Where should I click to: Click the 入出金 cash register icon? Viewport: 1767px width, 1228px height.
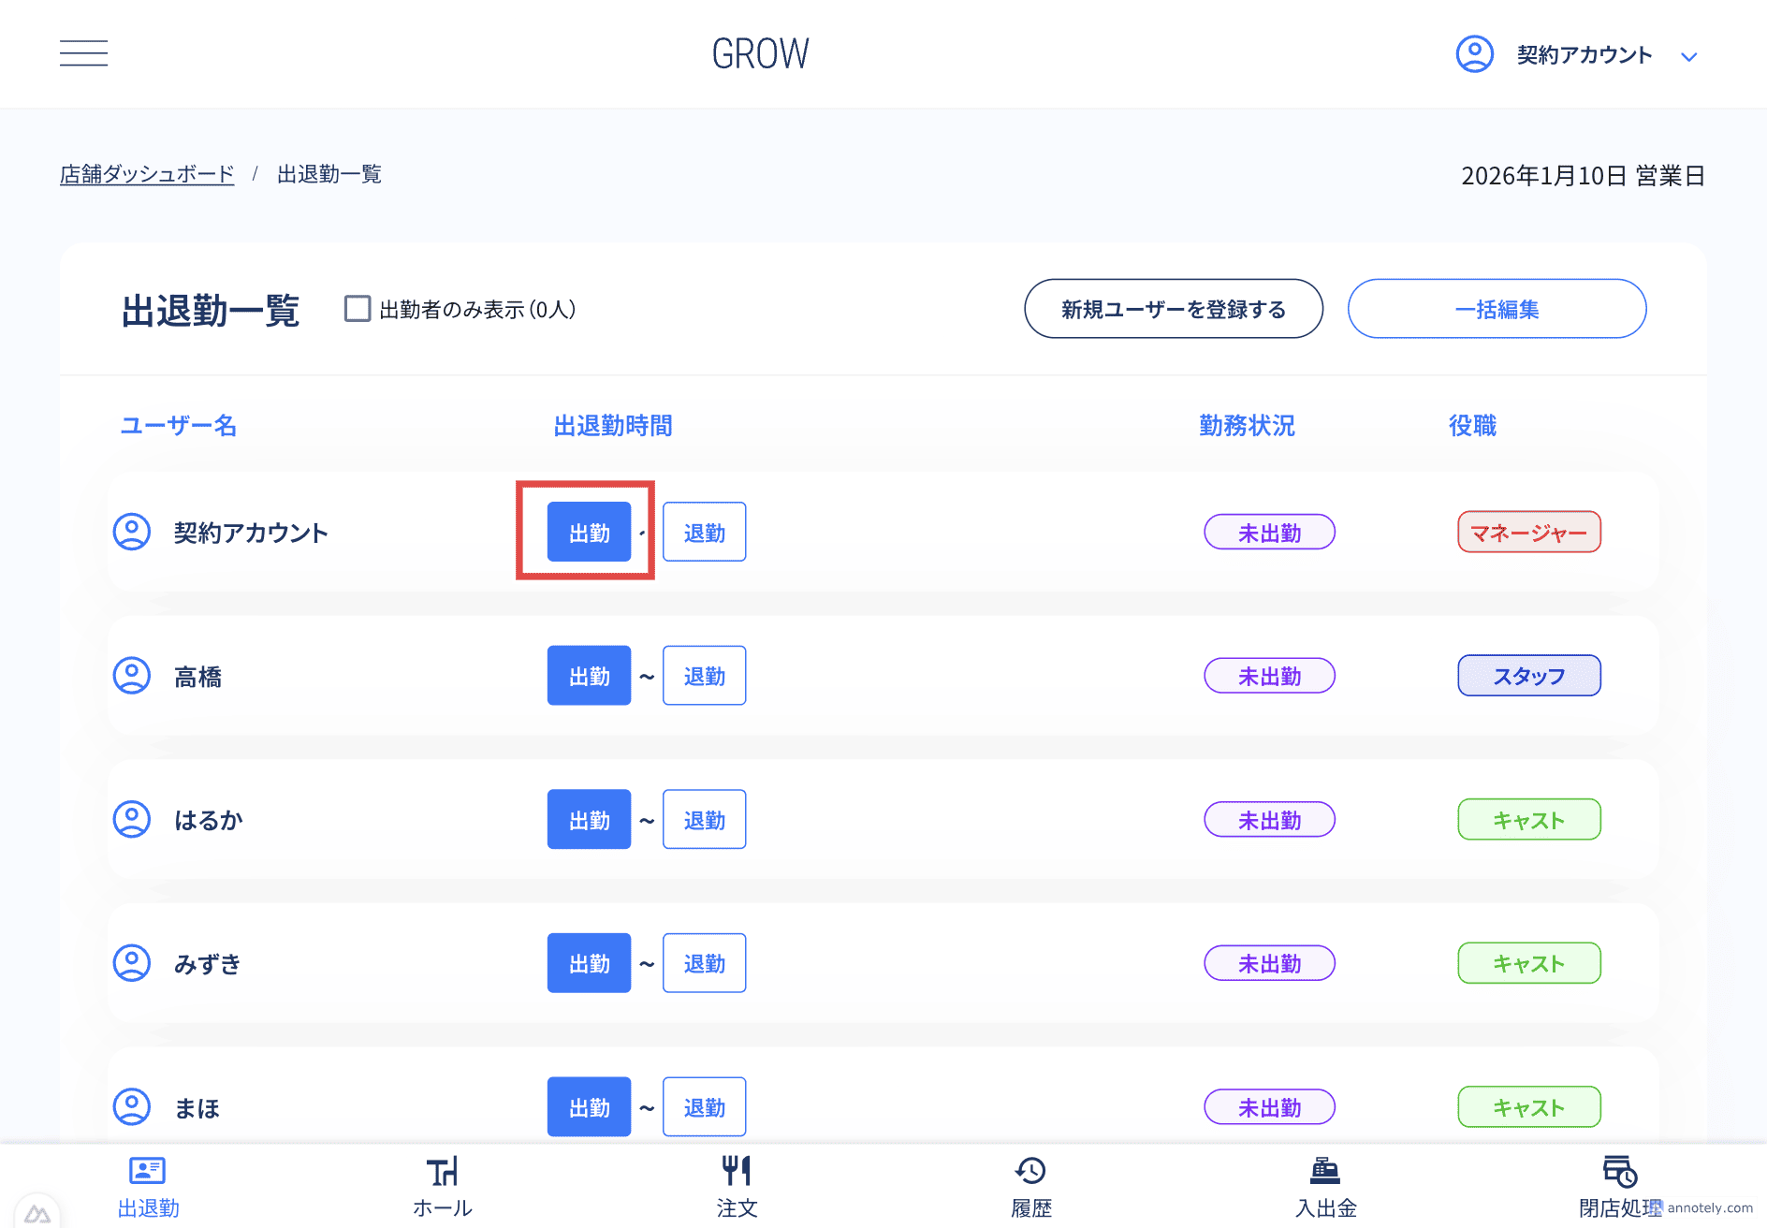pyautogui.click(x=1324, y=1170)
